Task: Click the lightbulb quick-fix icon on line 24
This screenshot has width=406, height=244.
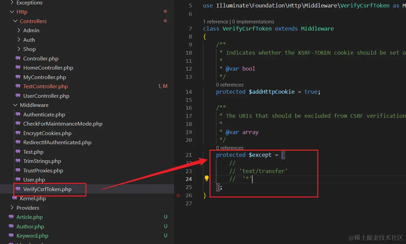Action: [207, 179]
